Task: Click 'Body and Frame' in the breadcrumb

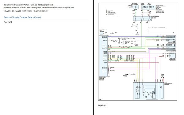Action: pyautogui.click(x=18, y=8)
